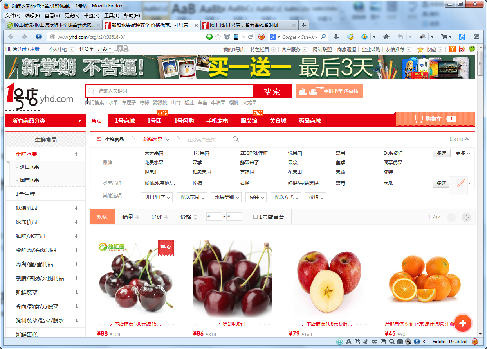Open the 进口/国产 filter dropdown
This screenshot has width=487, height=349.
(x=157, y=197)
